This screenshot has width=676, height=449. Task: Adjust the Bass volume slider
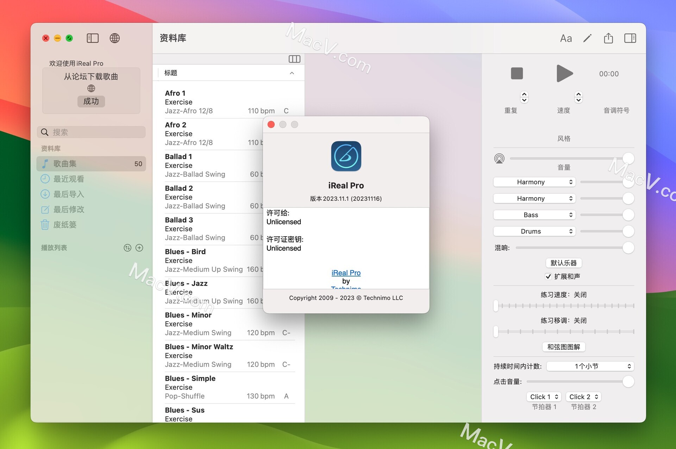coord(607,215)
